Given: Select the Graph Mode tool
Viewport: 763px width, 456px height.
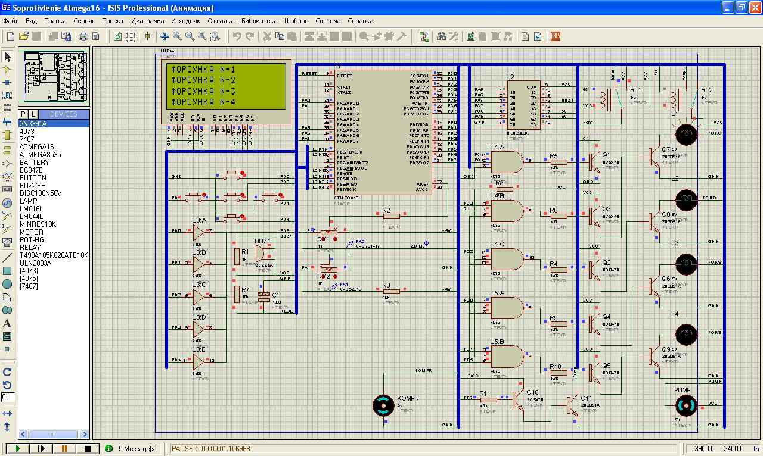Looking at the screenshot, I should [x=7, y=176].
